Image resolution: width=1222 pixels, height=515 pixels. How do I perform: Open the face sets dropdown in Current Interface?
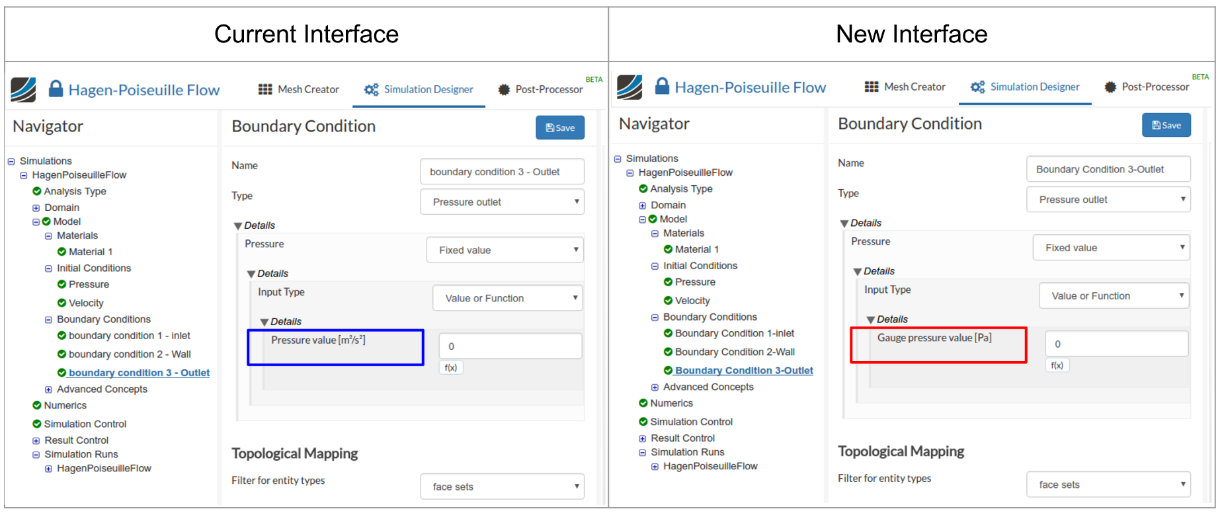[x=503, y=487]
